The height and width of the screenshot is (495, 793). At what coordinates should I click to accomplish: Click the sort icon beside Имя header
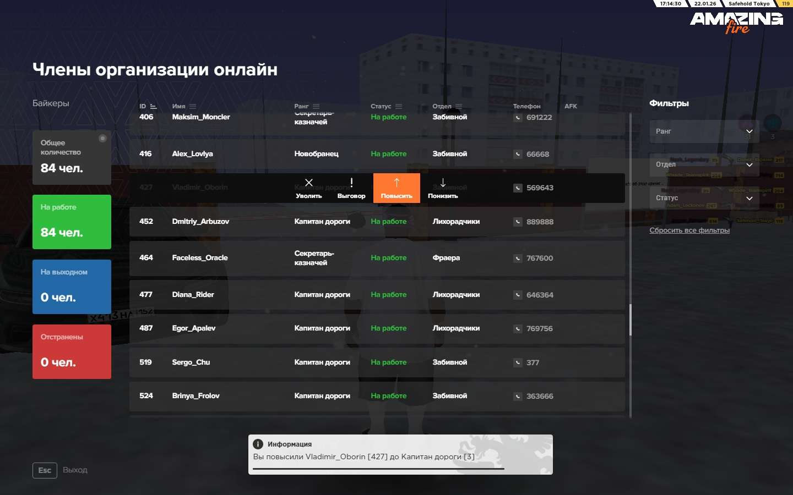[x=193, y=106]
